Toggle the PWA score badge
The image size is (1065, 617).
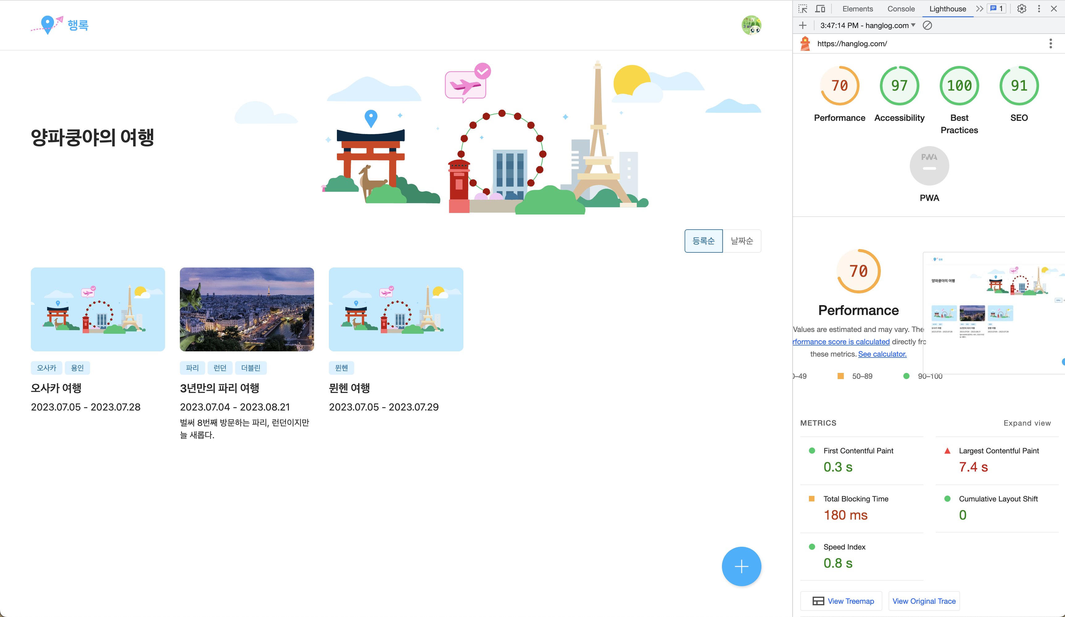tap(929, 165)
